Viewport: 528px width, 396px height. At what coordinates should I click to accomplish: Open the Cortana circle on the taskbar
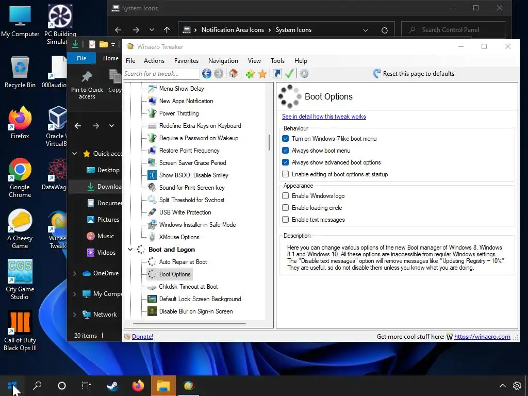coord(62,386)
